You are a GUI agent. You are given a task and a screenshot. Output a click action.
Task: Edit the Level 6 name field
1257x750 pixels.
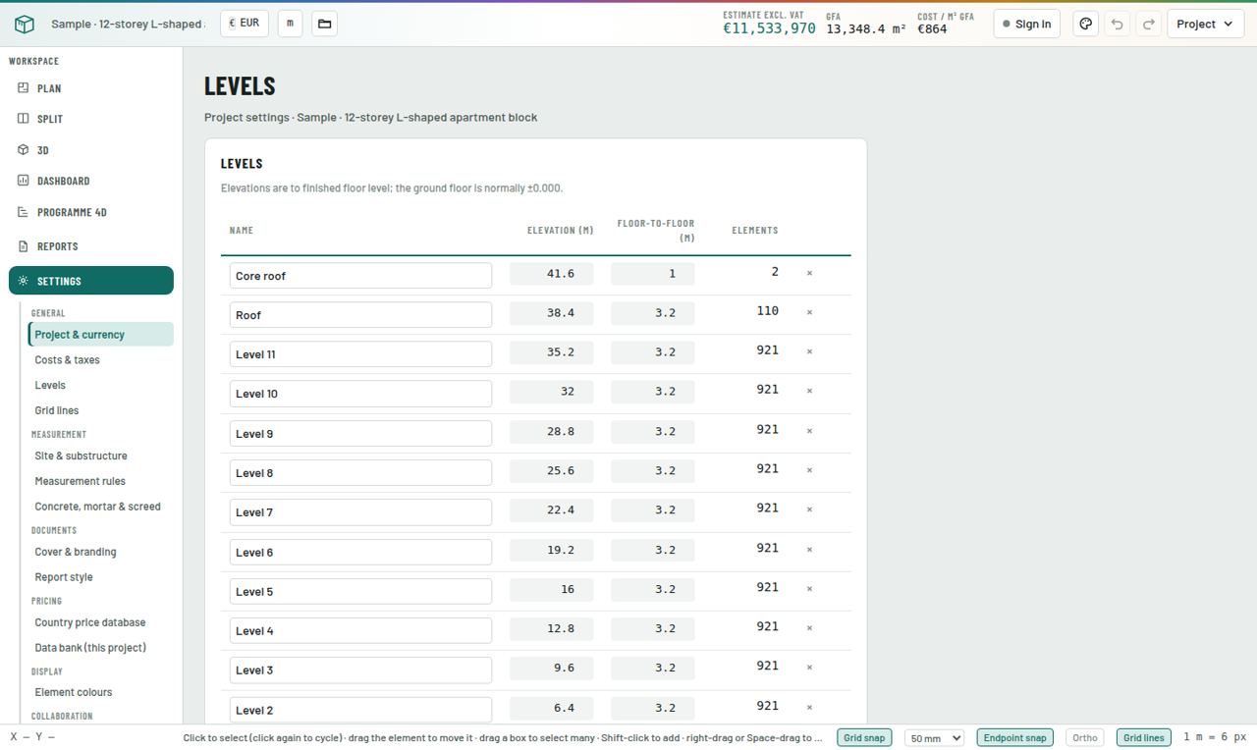360,552
